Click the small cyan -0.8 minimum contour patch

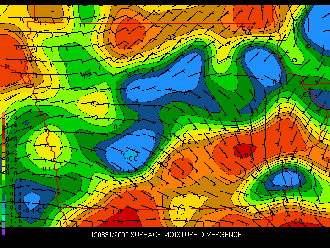[131, 155]
